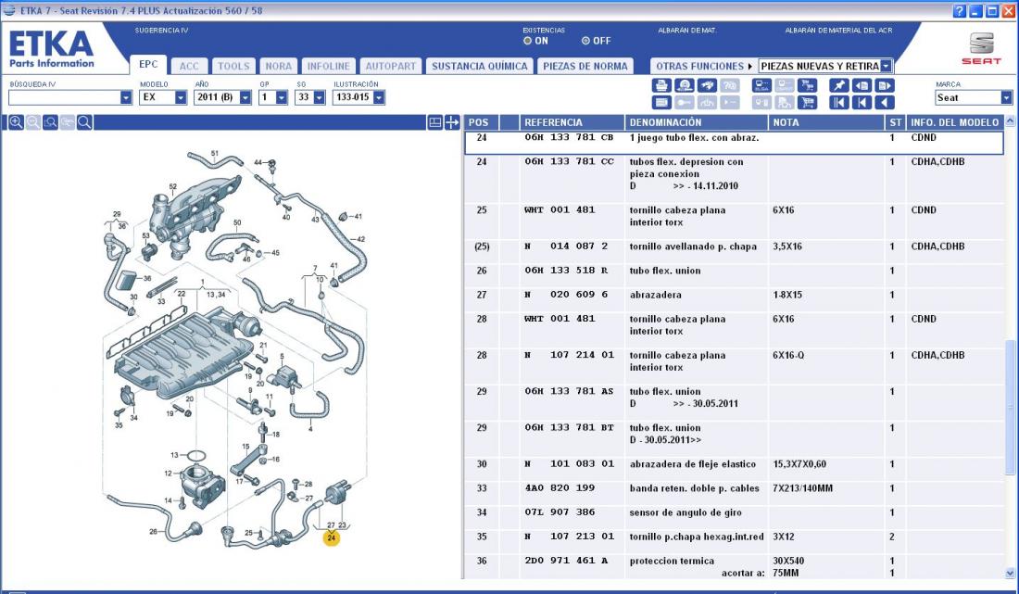Go to the next illustration page icon
Screen dimensions: 1019x594
(x=885, y=86)
